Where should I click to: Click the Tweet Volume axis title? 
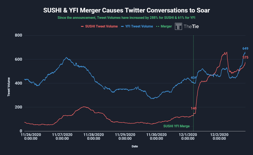coord(9,87)
